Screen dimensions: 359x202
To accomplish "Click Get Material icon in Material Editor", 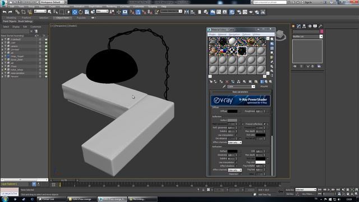I will coord(211,81).
